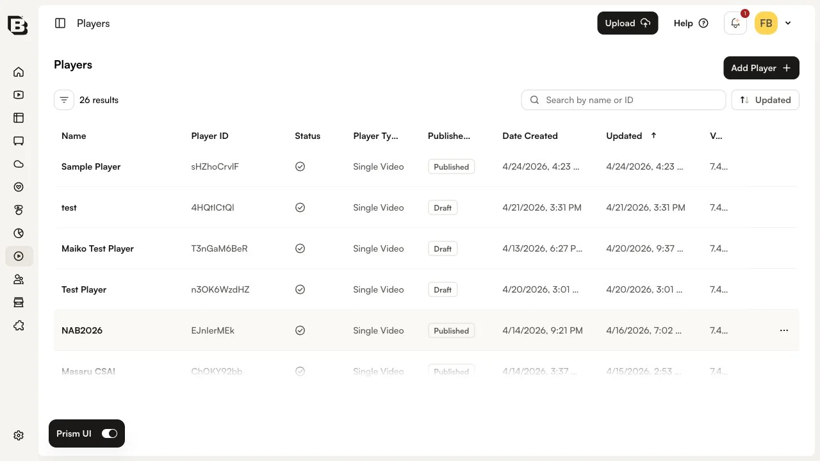Click the player ID T3nGaM6BeR

[219, 248]
